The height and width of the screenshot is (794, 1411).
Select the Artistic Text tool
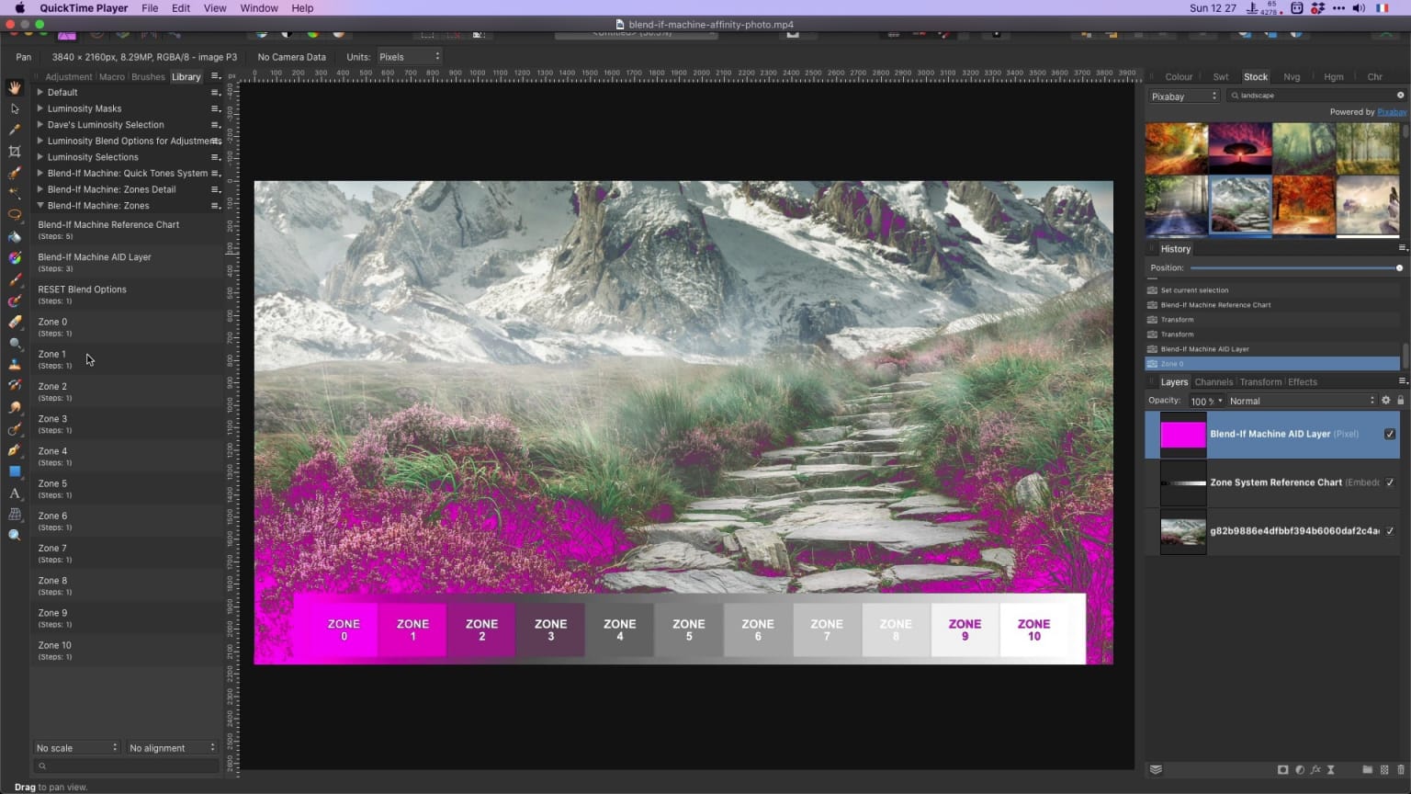tap(15, 494)
